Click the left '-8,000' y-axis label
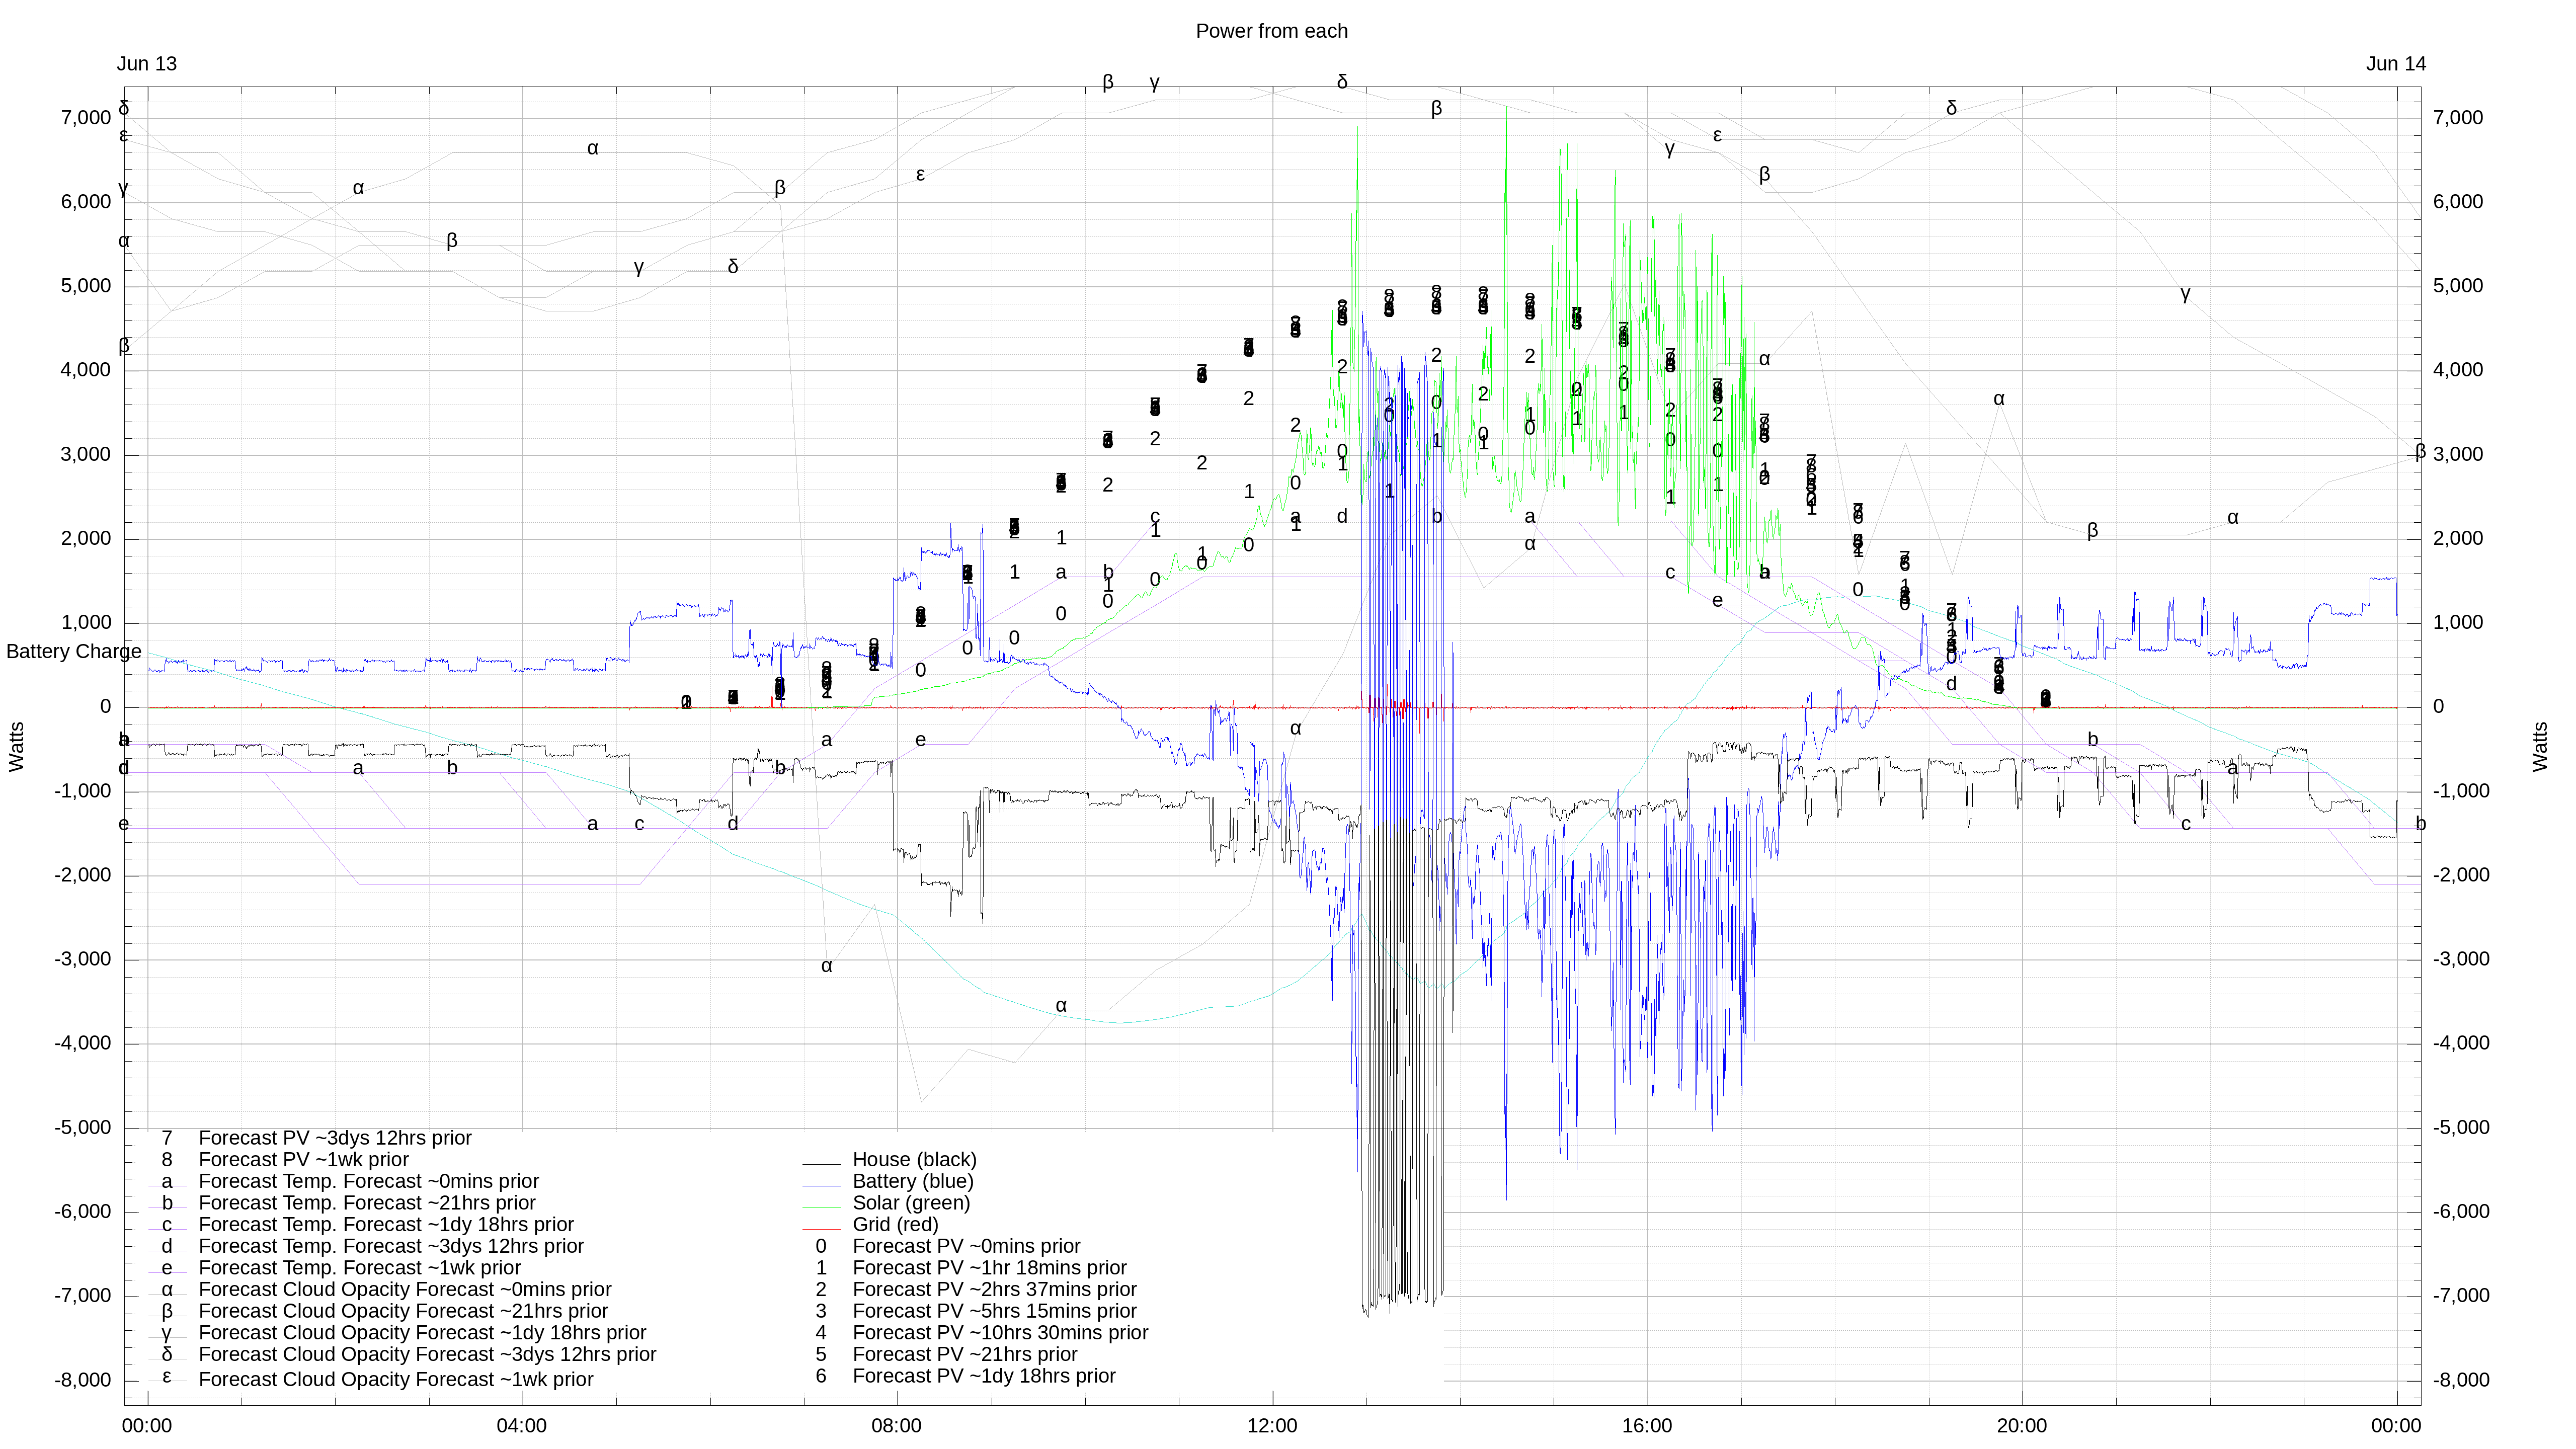Screen dimensions: 2576x1449 tap(83, 1381)
